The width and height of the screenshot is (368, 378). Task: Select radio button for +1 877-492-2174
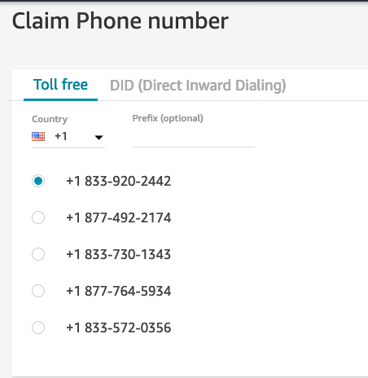click(38, 218)
